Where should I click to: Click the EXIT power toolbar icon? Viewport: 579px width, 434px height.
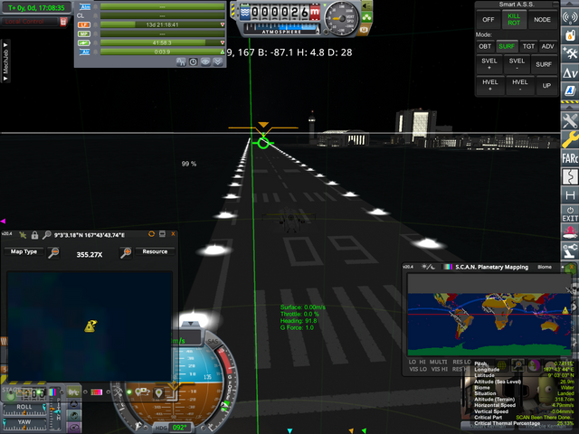pos(570,214)
